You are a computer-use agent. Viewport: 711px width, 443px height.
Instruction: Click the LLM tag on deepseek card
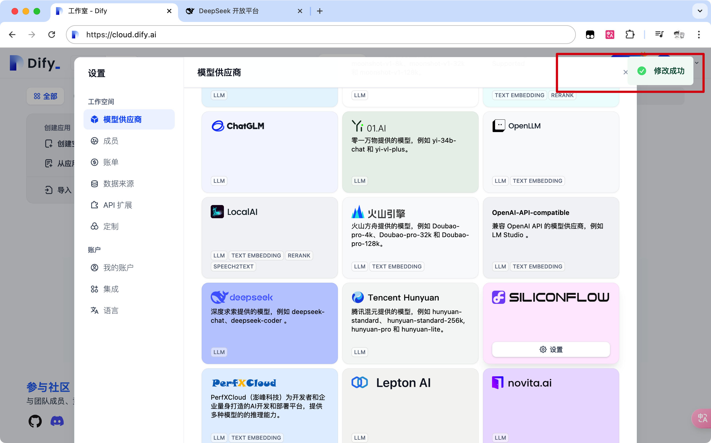(x=219, y=352)
